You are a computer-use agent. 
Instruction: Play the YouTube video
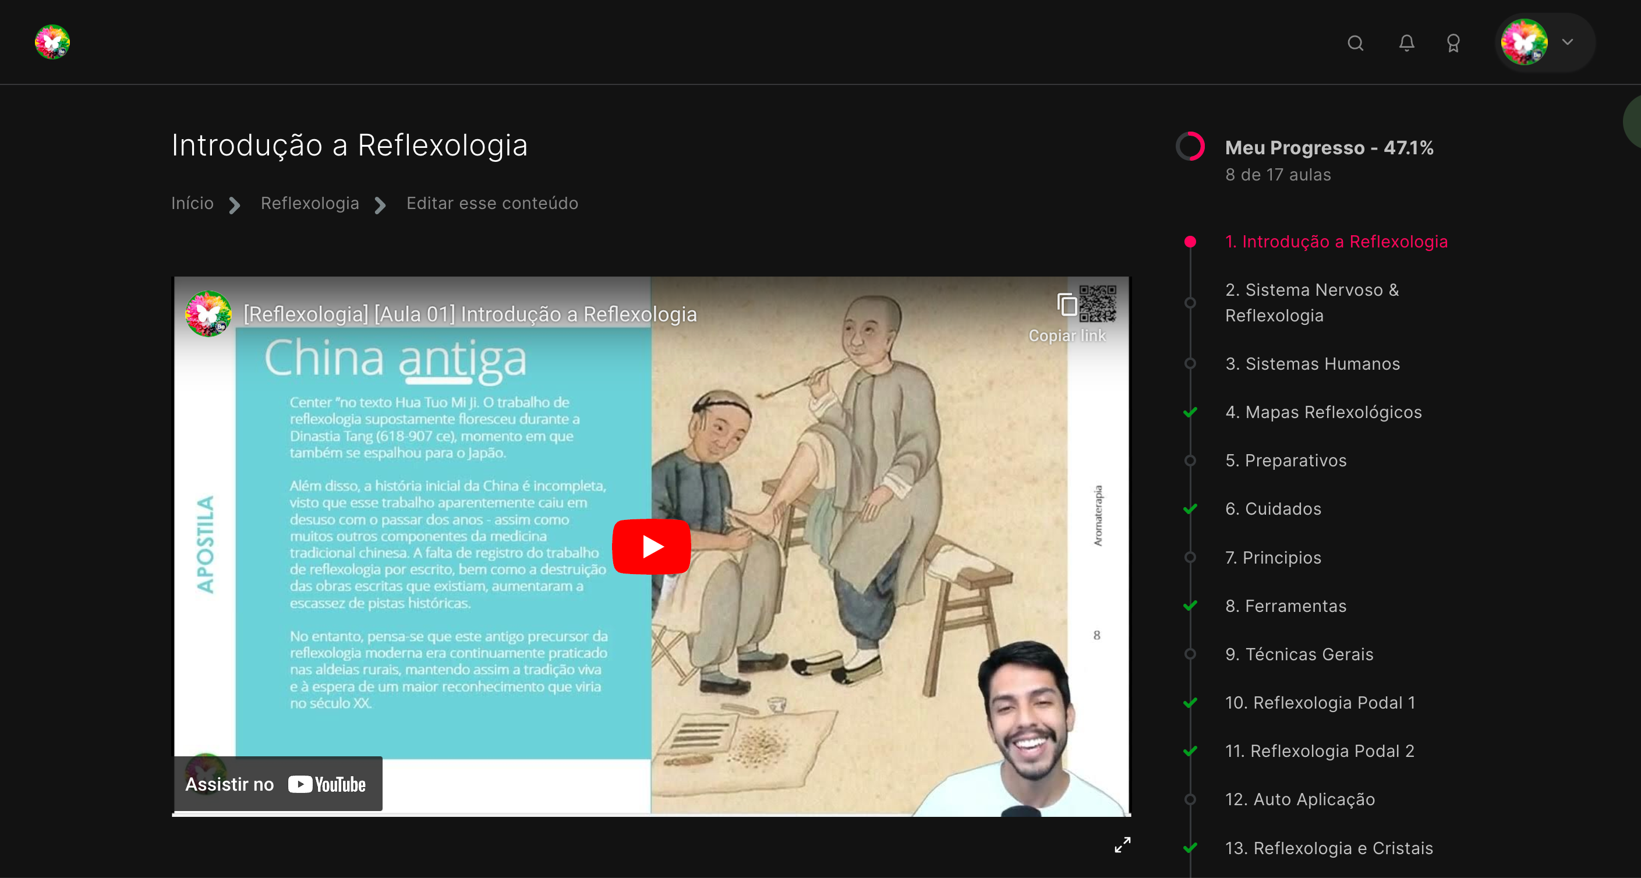click(651, 546)
